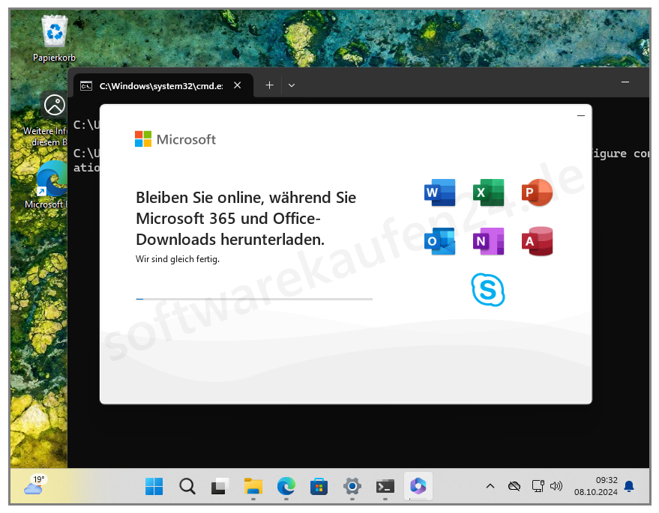This screenshot has width=659, height=513.
Task: Expand hidden icons in the system tray
Action: [490, 486]
